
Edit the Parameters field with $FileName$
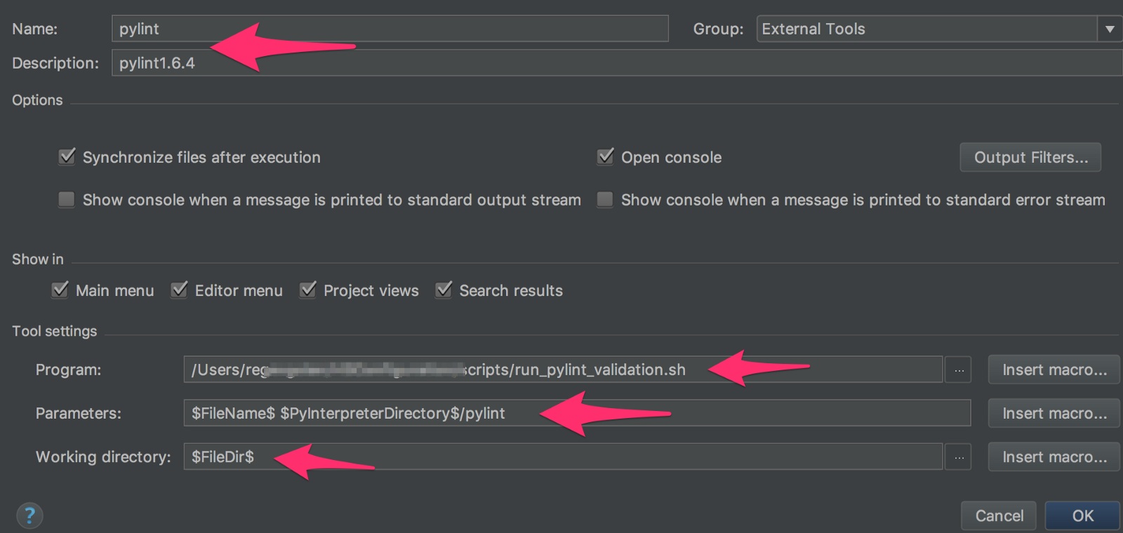tap(577, 413)
